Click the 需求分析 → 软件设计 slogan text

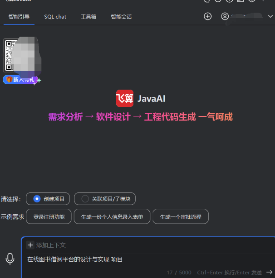coord(89,117)
